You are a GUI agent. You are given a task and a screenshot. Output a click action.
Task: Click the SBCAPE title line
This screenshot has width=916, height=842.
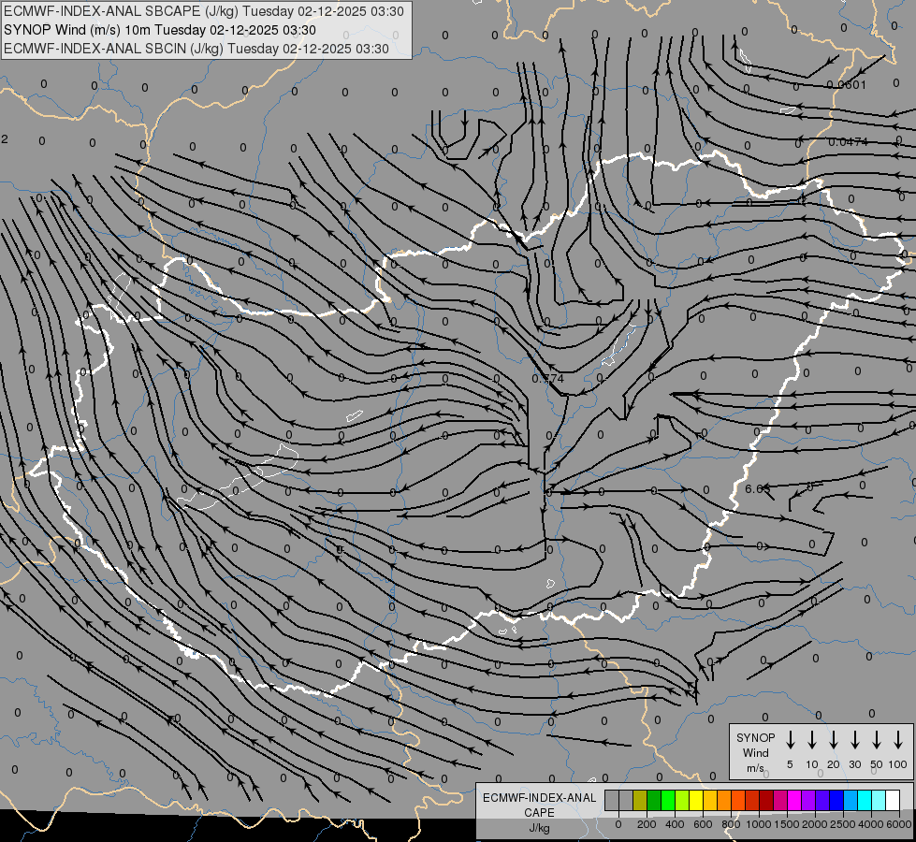tap(204, 11)
